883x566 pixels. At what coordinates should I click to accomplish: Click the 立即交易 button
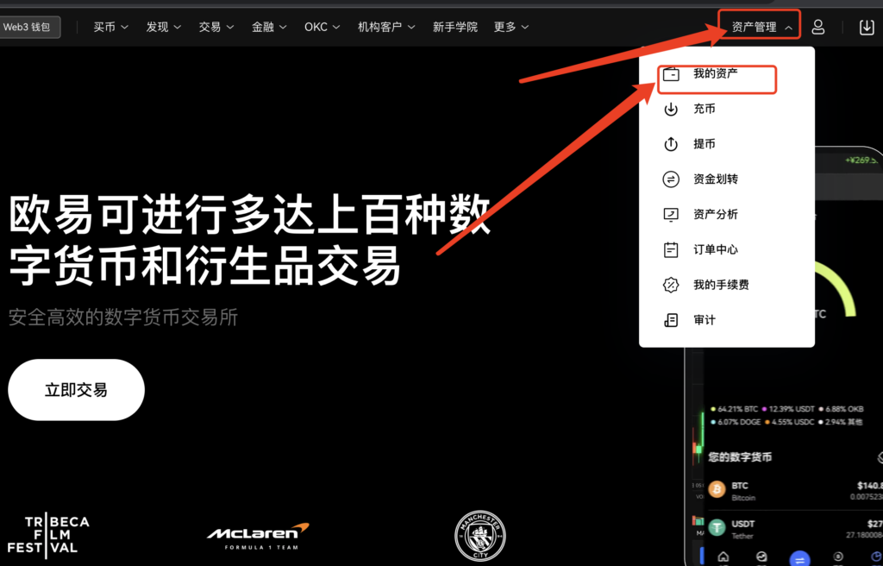pos(76,389)
